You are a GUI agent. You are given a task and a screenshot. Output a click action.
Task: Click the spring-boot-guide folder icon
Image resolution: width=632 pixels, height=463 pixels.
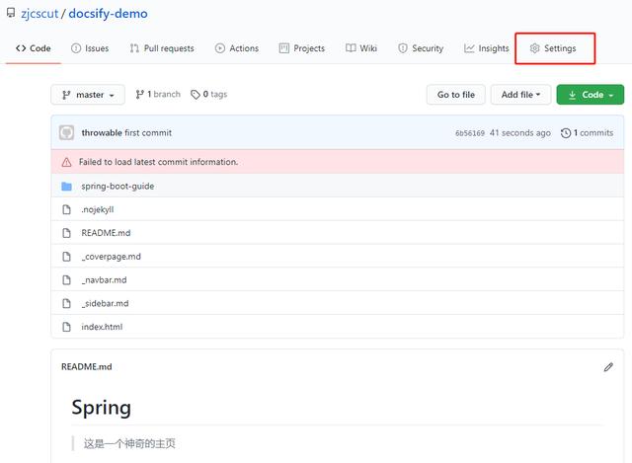pyautogui.click(x=66, y=187)
